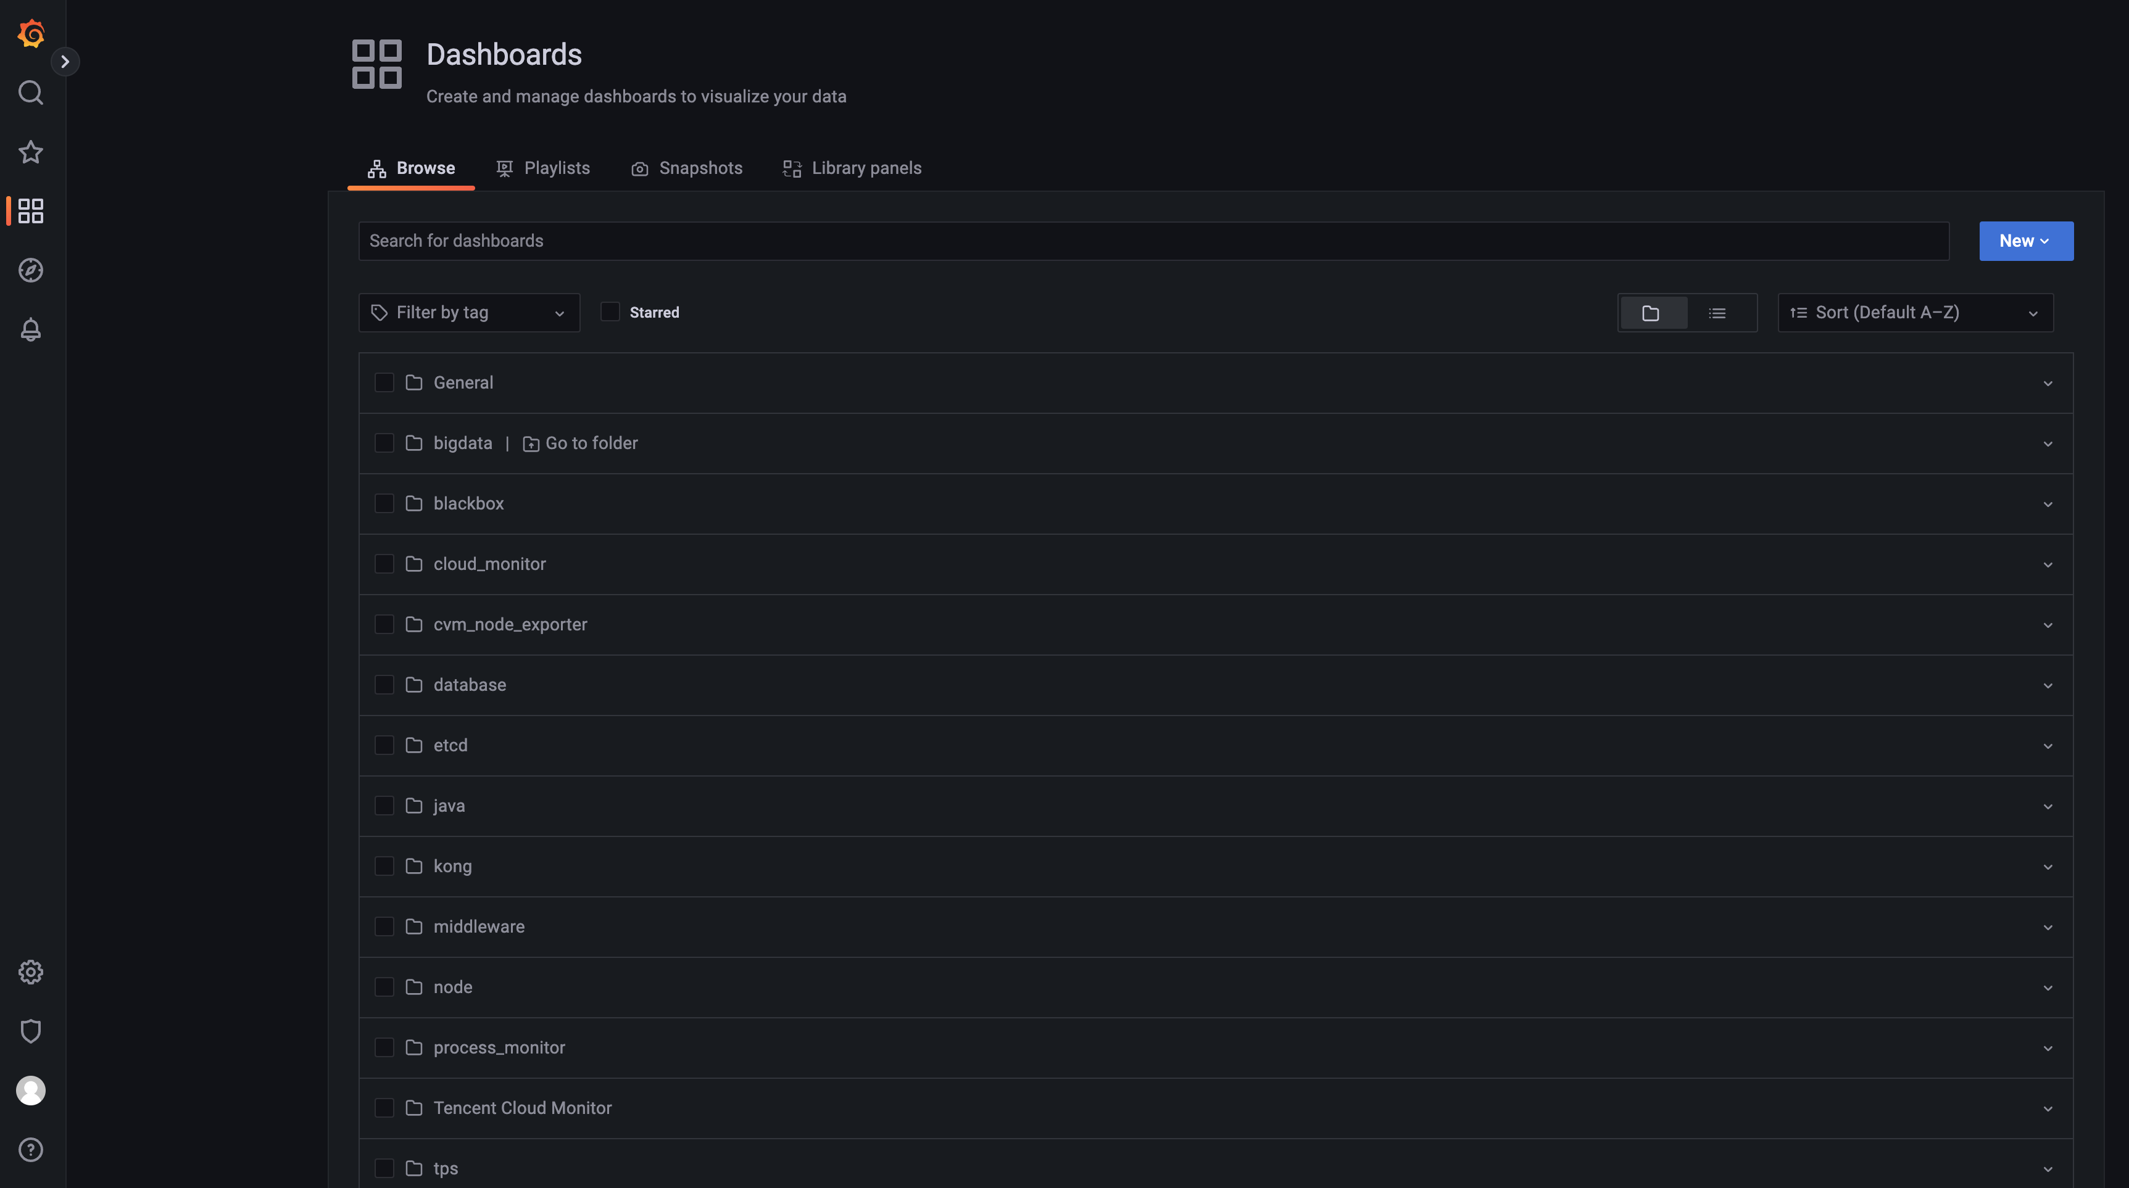Follow the Go to folder link
The height and width of the screenshot is (1188, 2129).
(x=581, y=443)
